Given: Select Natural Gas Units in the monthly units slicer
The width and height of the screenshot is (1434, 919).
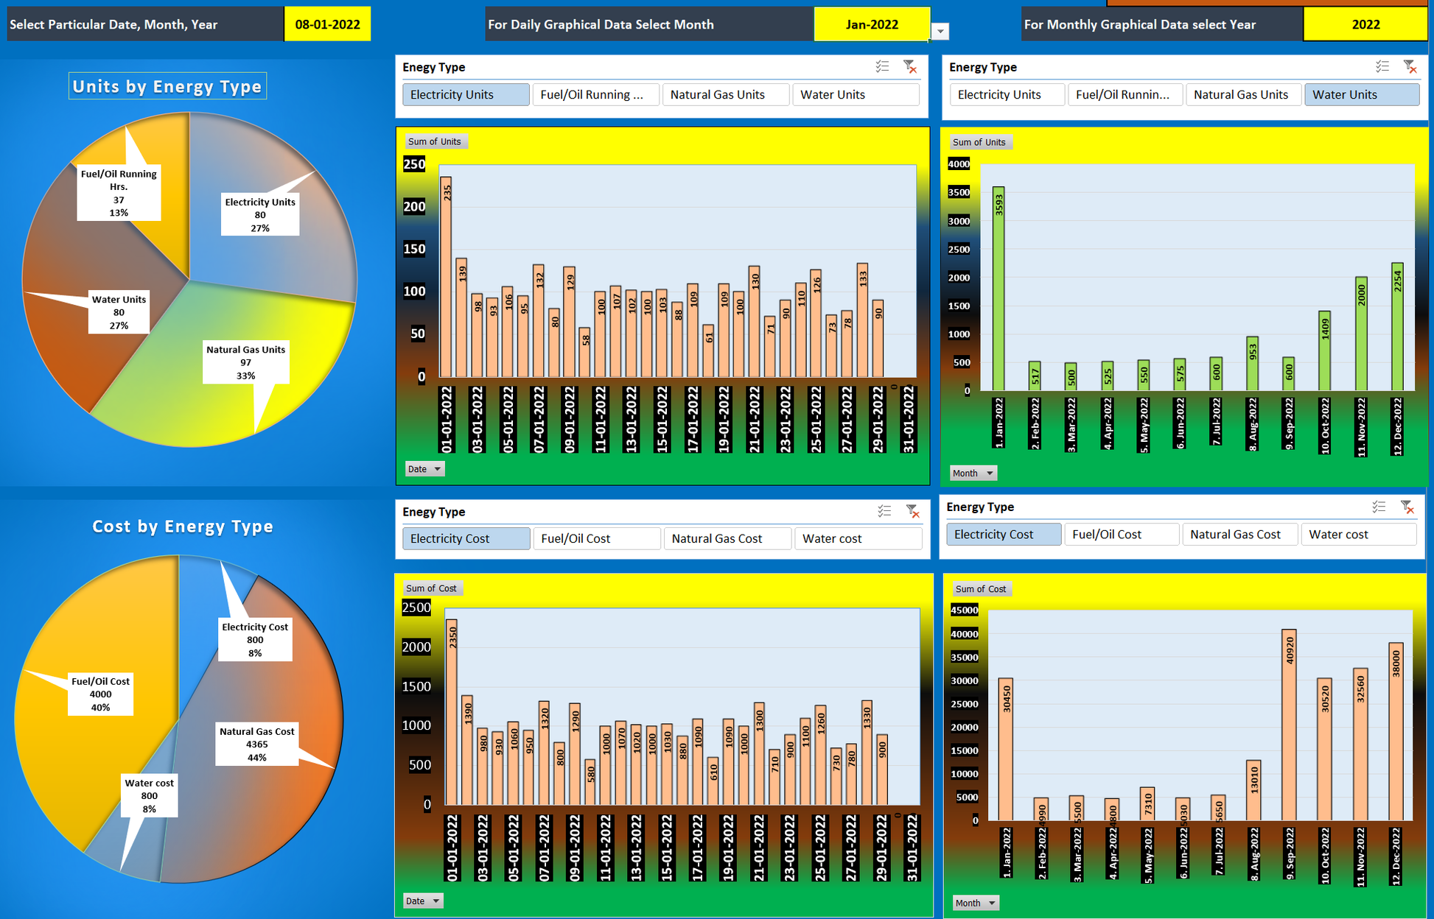Looking at the screenshot, I should coord(1243,94).
